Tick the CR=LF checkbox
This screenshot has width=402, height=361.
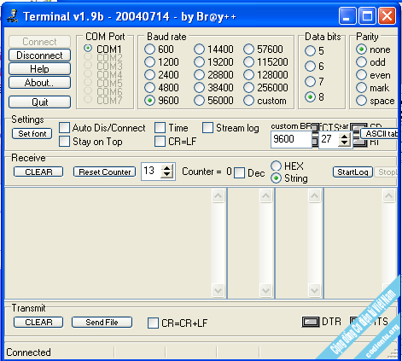tap(160, 142)
